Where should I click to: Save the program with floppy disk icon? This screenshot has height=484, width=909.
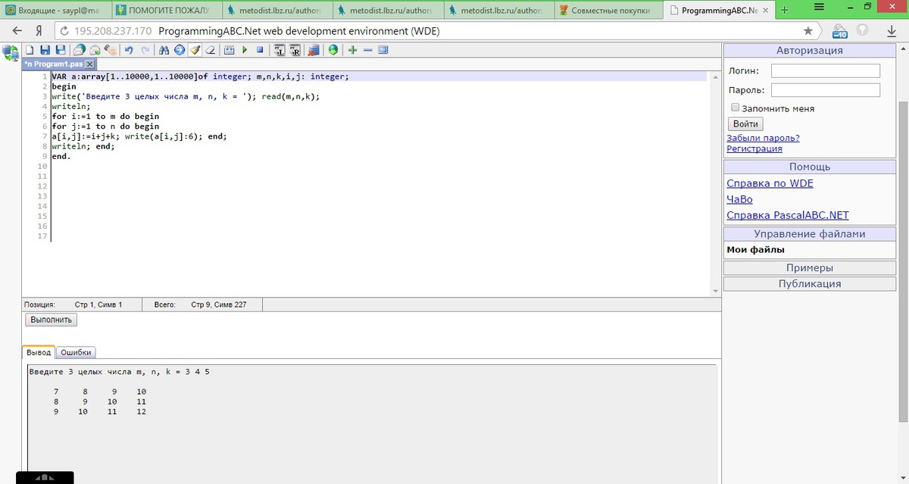pyautogui.click(x=45, y=50)
